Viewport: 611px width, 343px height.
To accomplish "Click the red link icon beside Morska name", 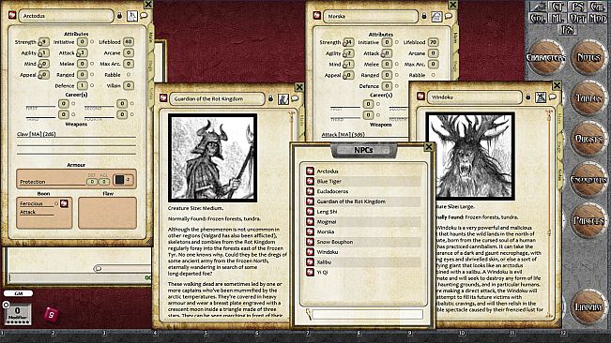I will point(317,16).
